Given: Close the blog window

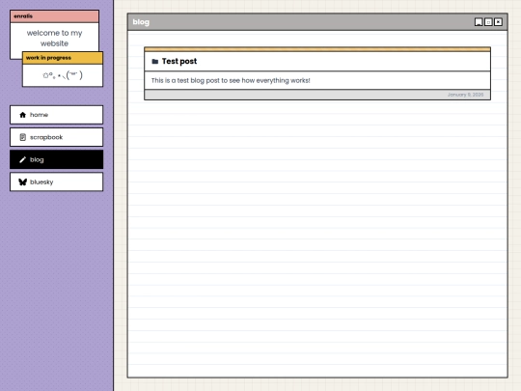Looking at the screenshot, I should tap(498, 22).
